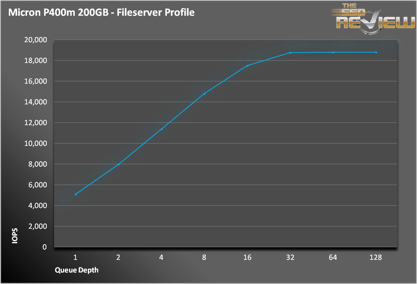Click the 20,000 y-axis value
The image size is (417, 284).
point(36,40)
